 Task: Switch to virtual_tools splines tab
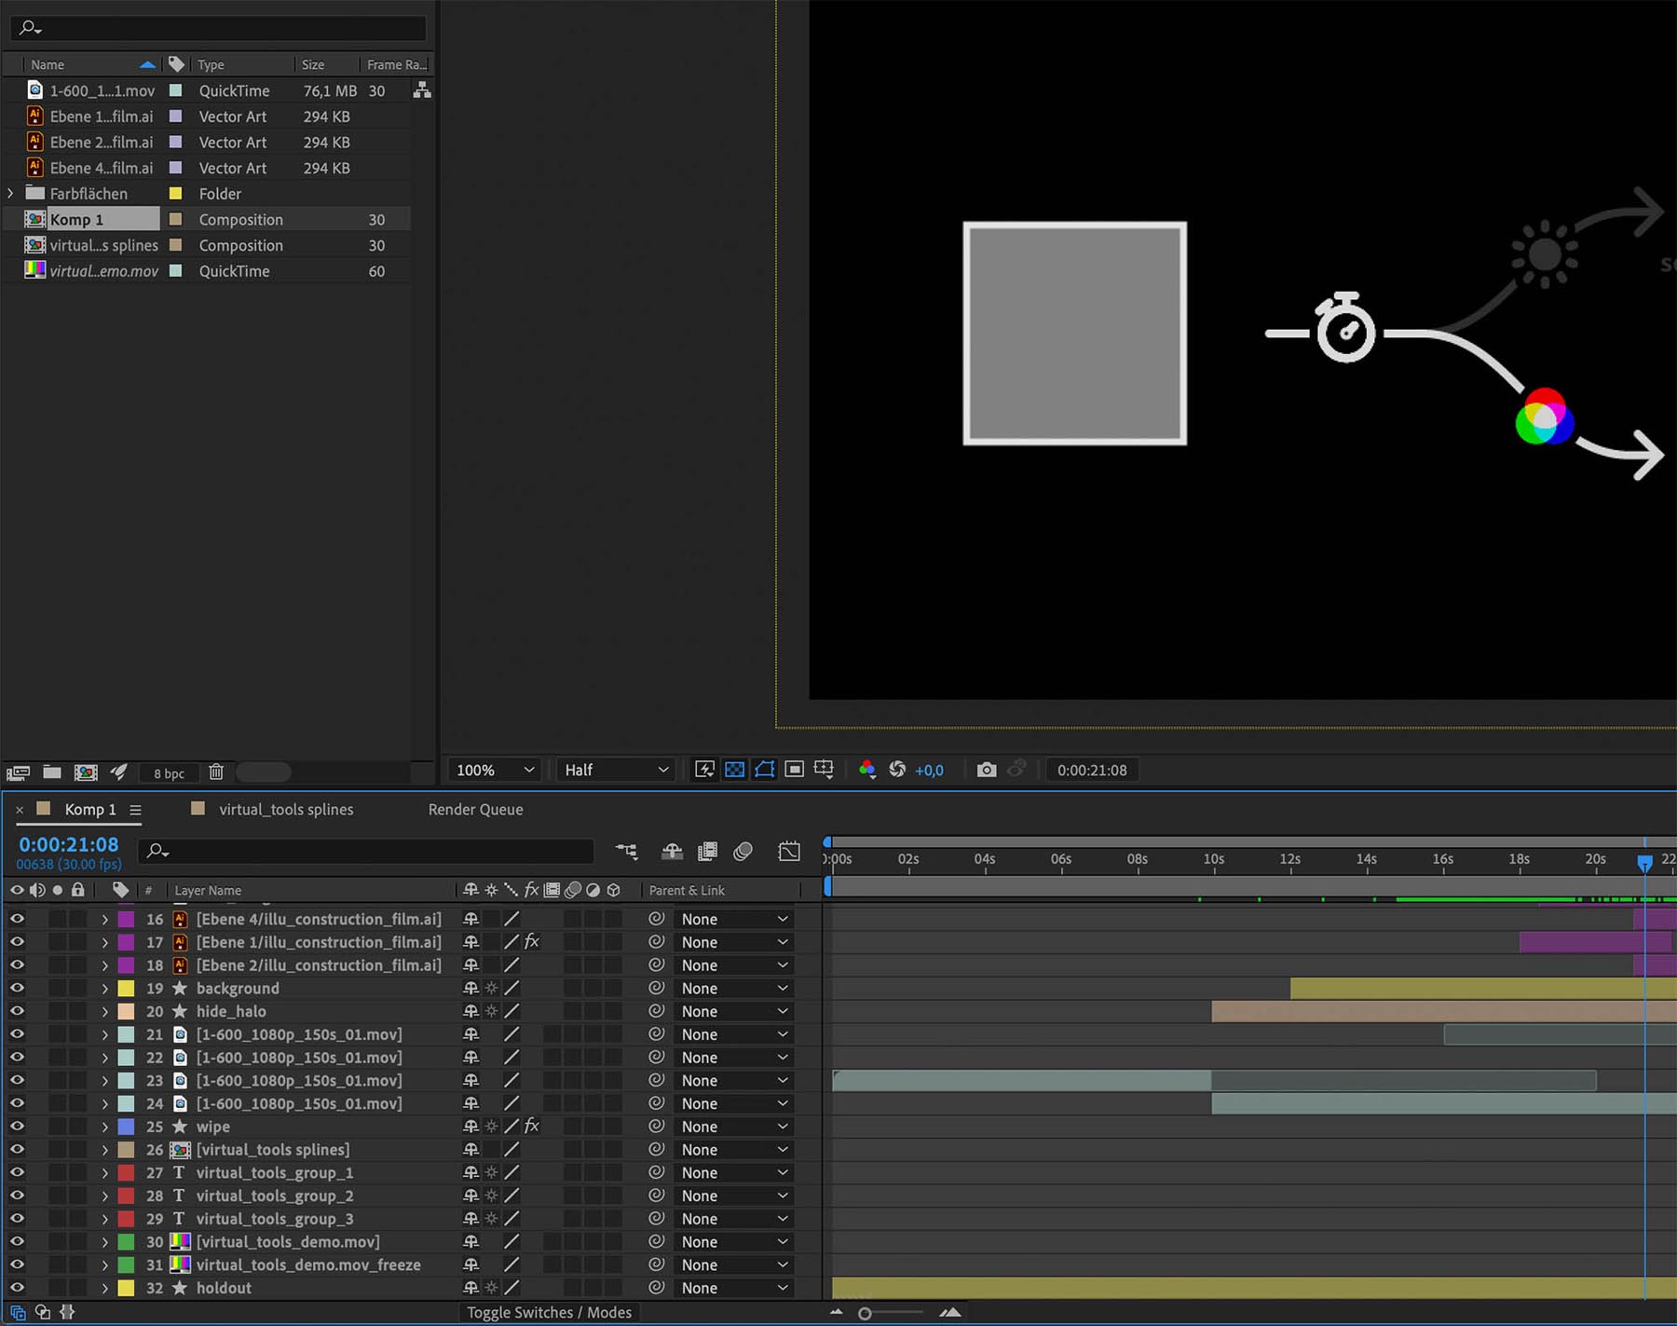coord(286,810)
